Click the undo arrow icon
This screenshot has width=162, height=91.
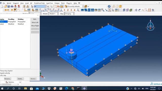(x=18, y=10)
